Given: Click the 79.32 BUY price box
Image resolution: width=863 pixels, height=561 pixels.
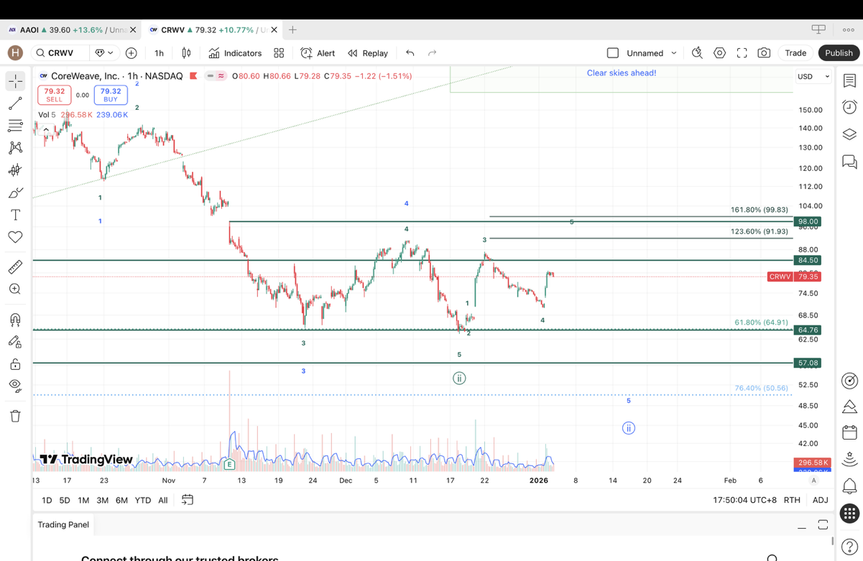Looking at the screenshot, I should click(111, 95).
